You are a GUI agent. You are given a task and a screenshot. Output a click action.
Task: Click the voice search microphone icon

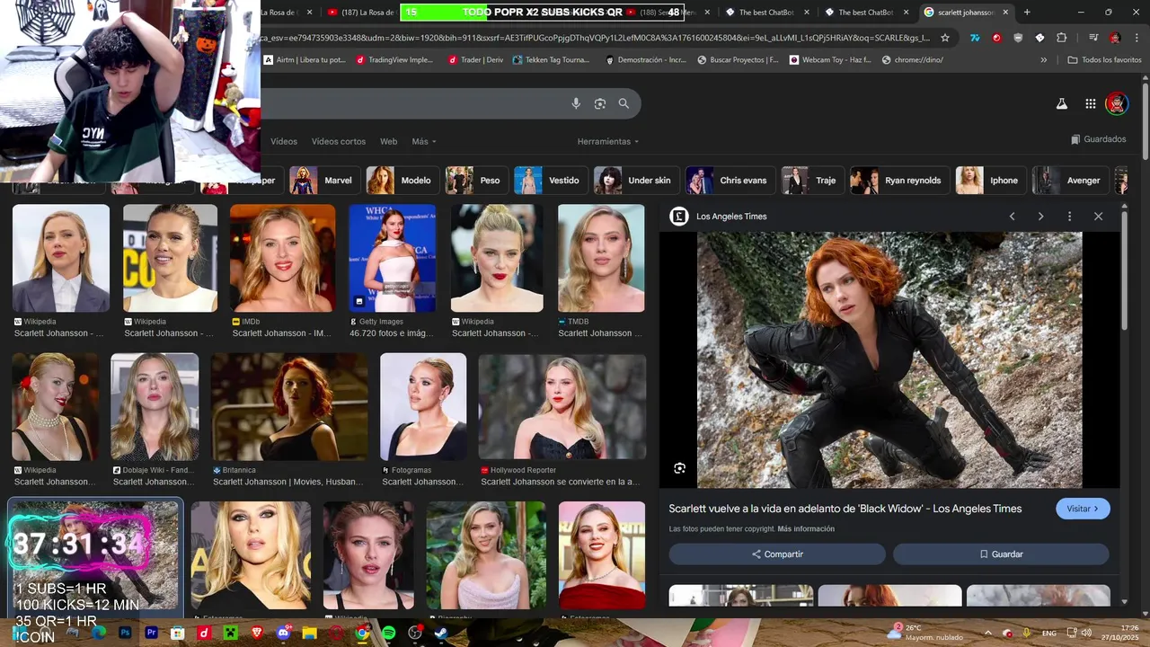[576, 103]
